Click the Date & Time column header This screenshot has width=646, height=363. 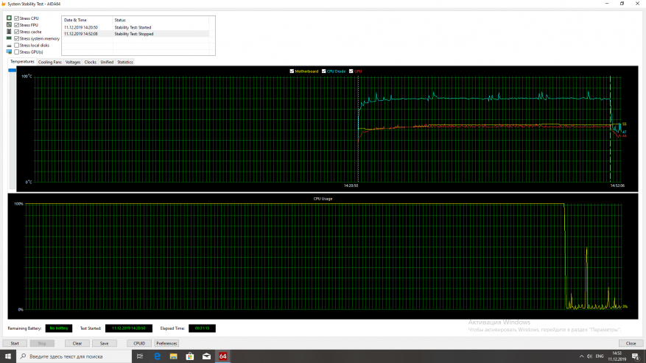click(88, 20)
